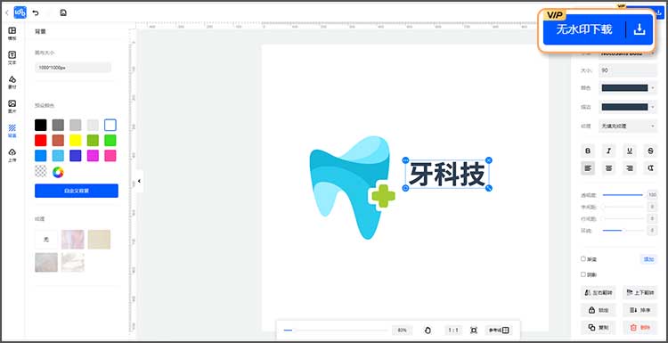Align text left
668x343 pixels.
coord(588,168)
